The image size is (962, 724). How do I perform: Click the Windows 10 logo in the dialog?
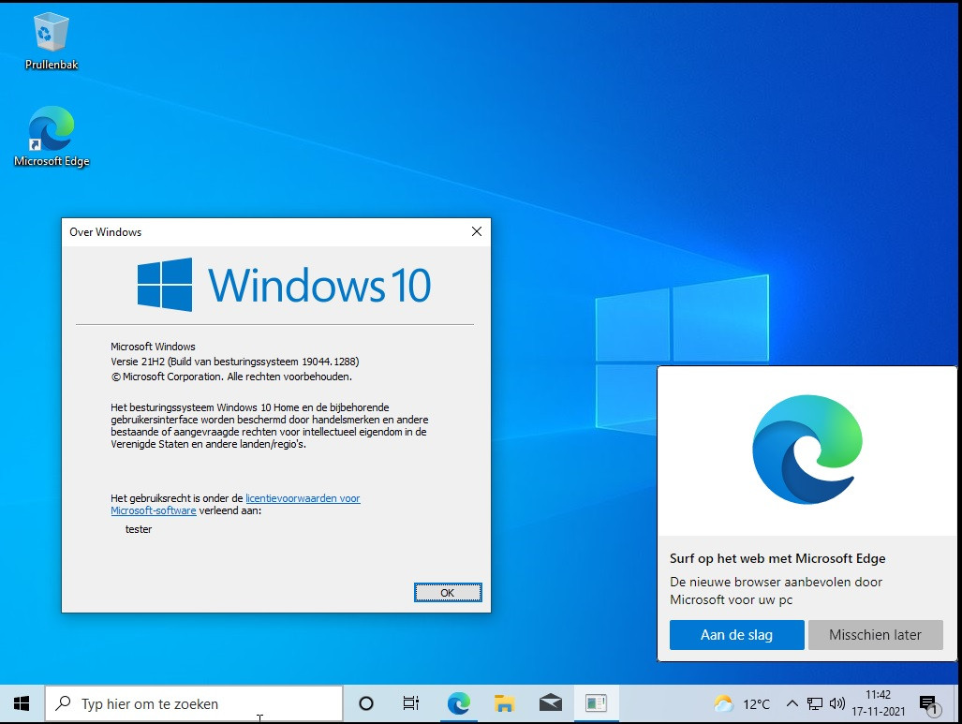click(284, 285)
